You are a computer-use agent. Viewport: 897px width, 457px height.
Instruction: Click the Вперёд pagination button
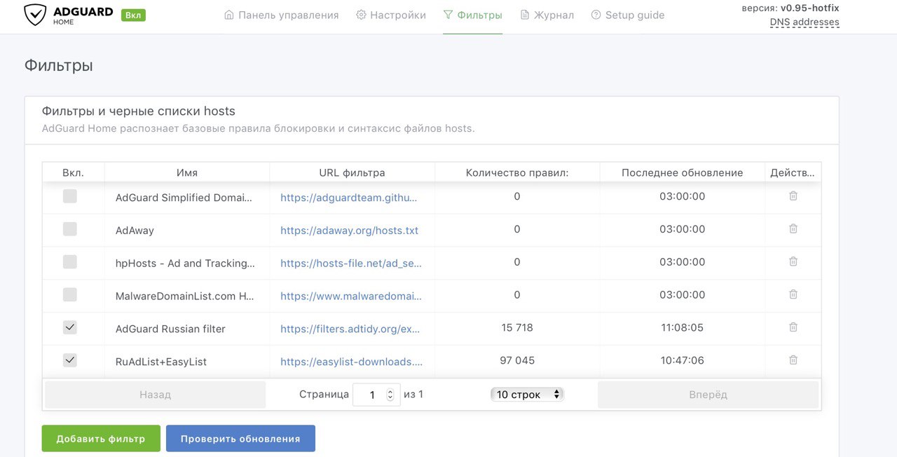708,395
